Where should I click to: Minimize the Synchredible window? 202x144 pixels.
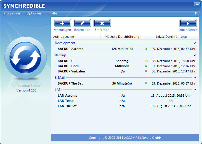click(197, 4)
